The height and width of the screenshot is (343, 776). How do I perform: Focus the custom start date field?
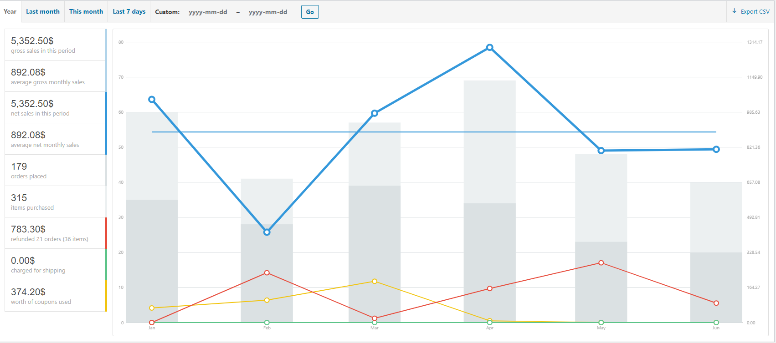click(x=208, y=12)
